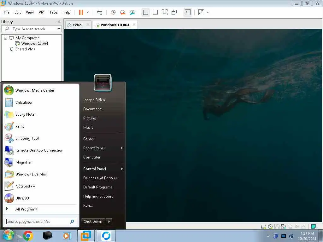Open Remote Desktop Connection
This screenshot has height=242, width=323.
[x=41, y=150]
